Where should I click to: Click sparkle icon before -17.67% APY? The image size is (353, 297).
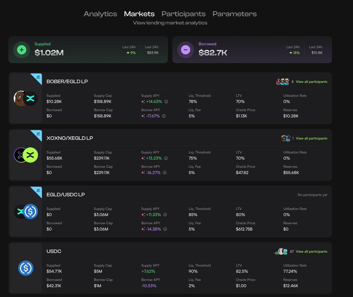click(143, 116)
